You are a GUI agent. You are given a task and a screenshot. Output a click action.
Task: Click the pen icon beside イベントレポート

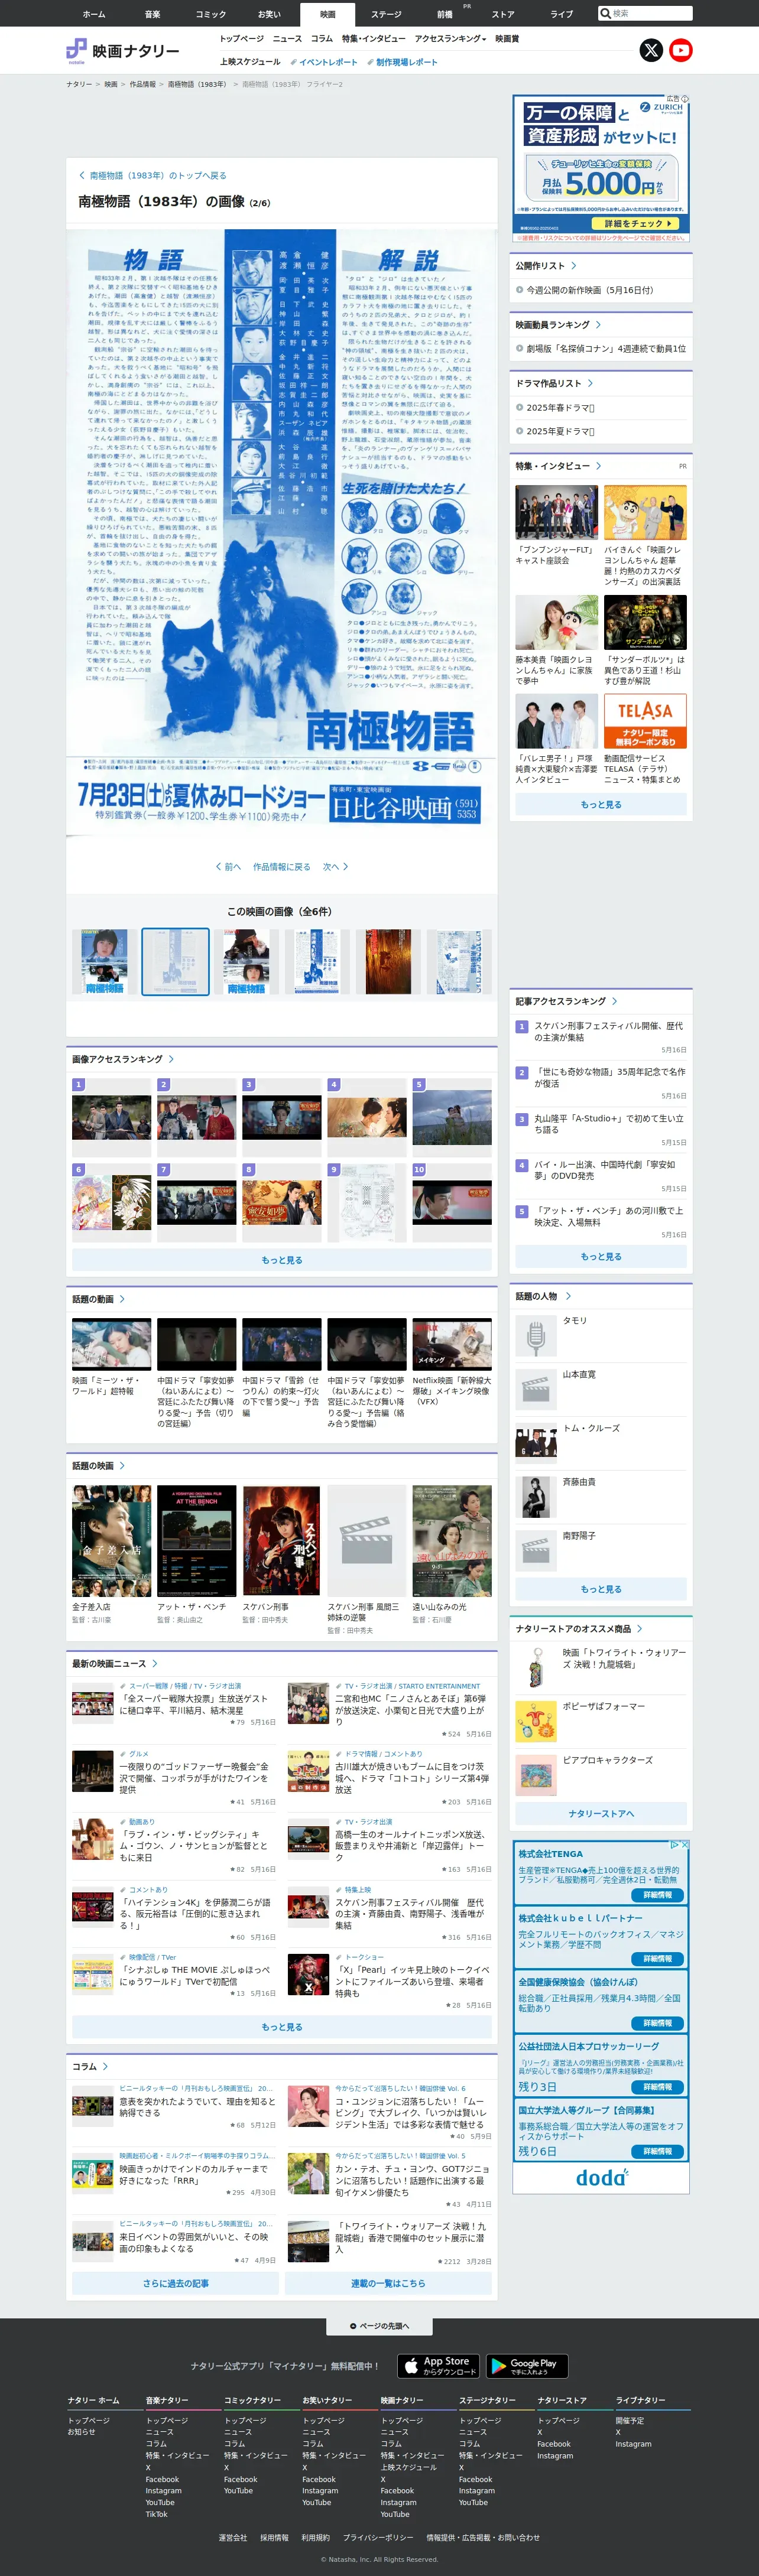tap(293, 62)
